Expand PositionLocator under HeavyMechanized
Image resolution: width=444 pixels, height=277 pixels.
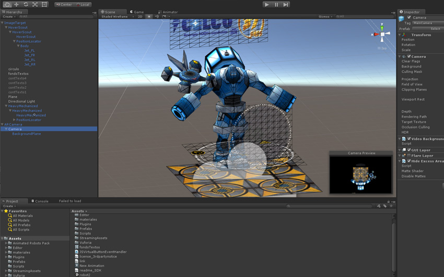tap(14, 120)
